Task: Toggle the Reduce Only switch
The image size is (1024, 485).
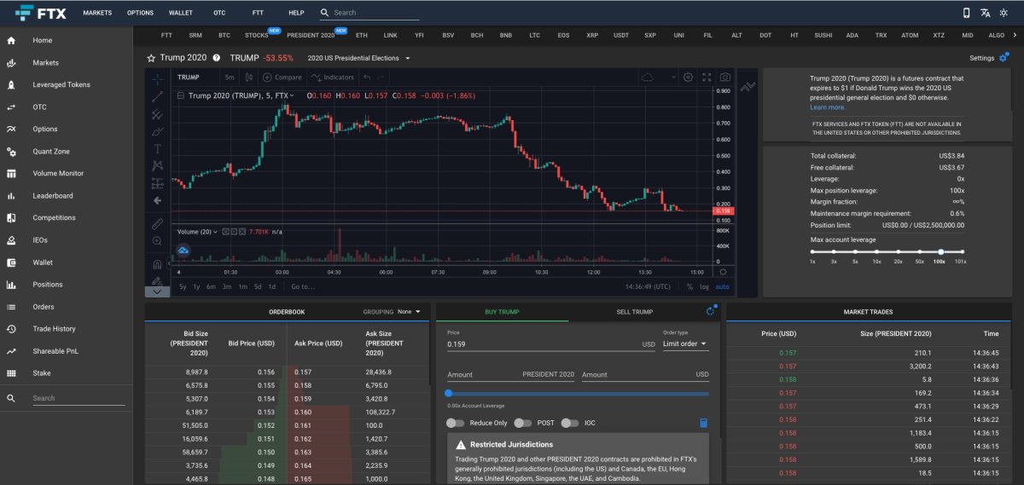Action: point(455,423)
